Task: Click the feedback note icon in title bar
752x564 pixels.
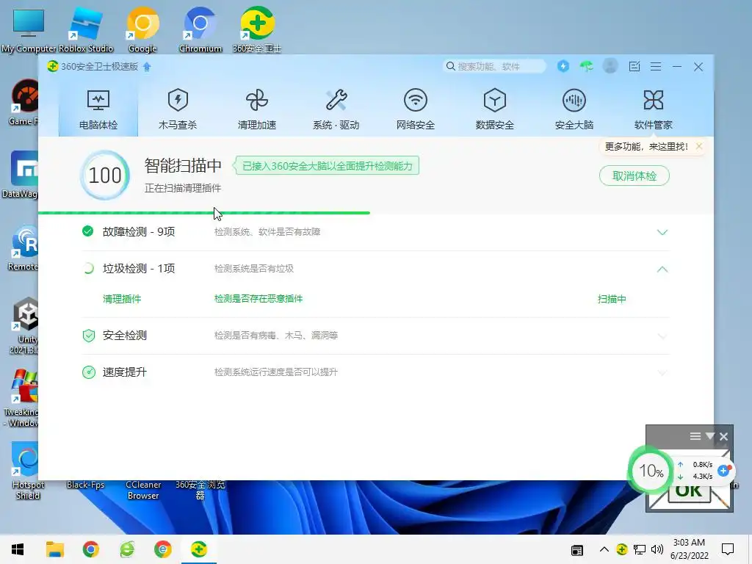Action: (634, 66)
